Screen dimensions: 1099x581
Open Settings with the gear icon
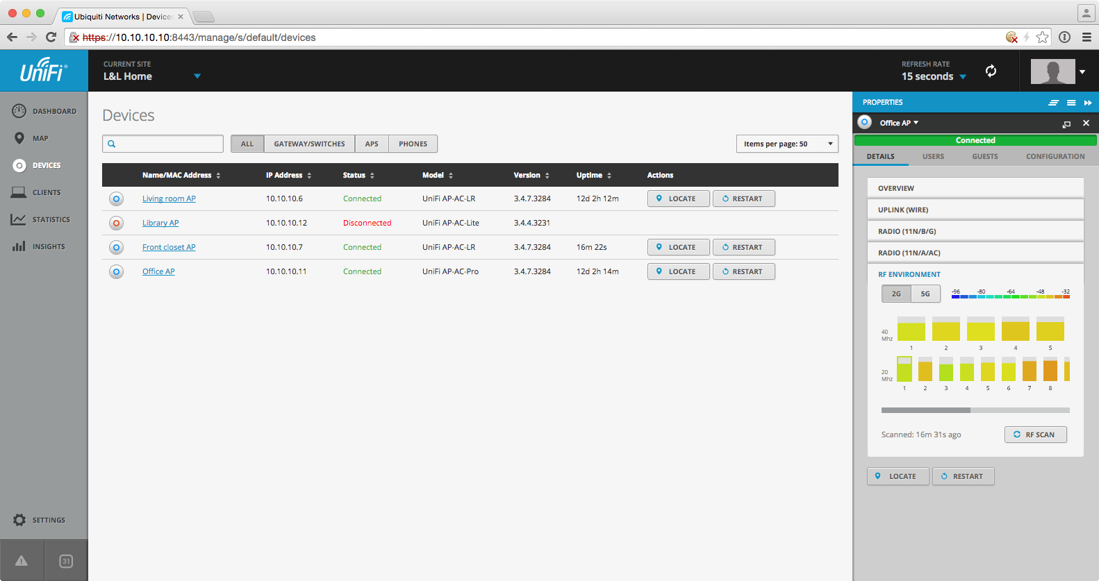coord(19,520)
